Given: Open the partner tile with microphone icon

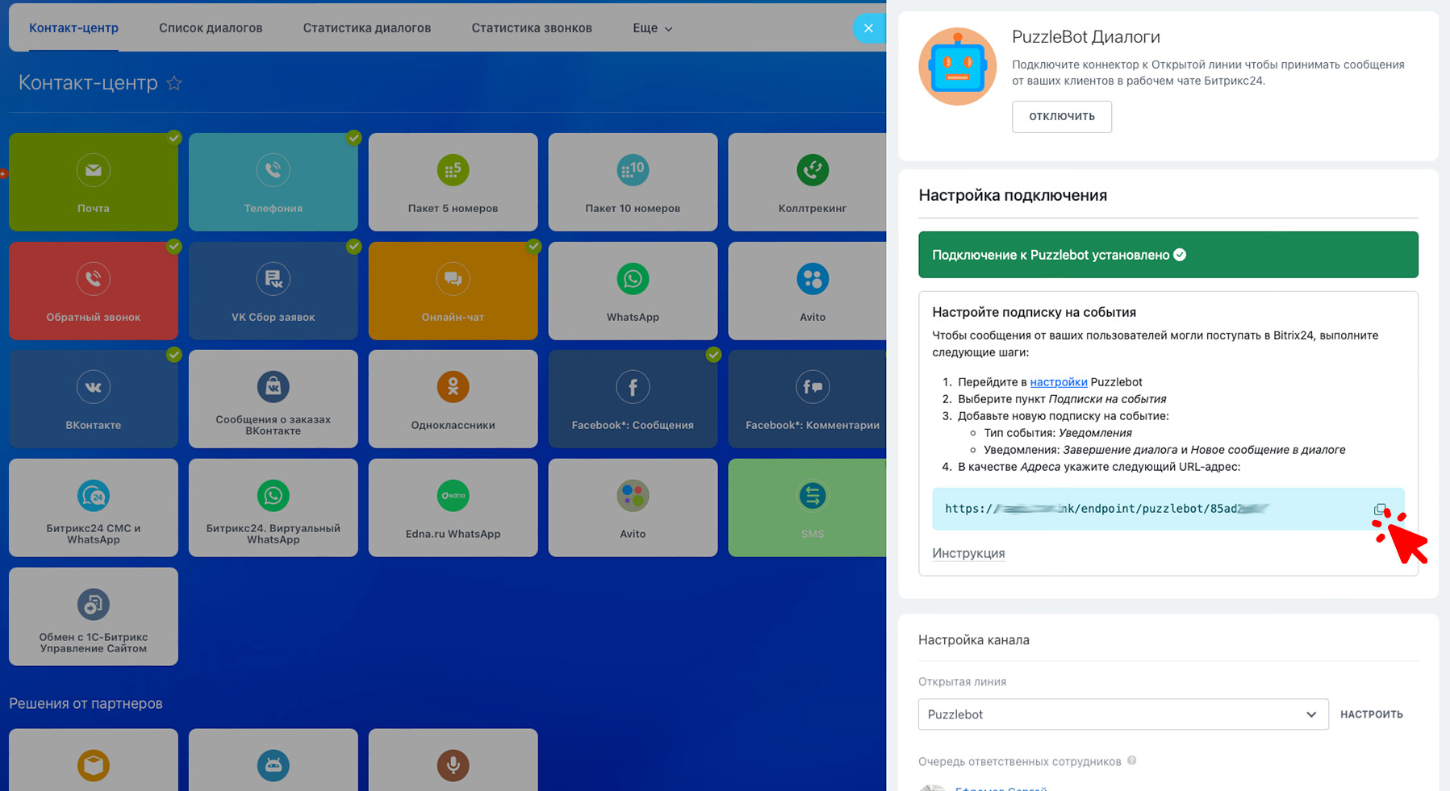Looking at the screenshot, I should [x=453, y=760].
